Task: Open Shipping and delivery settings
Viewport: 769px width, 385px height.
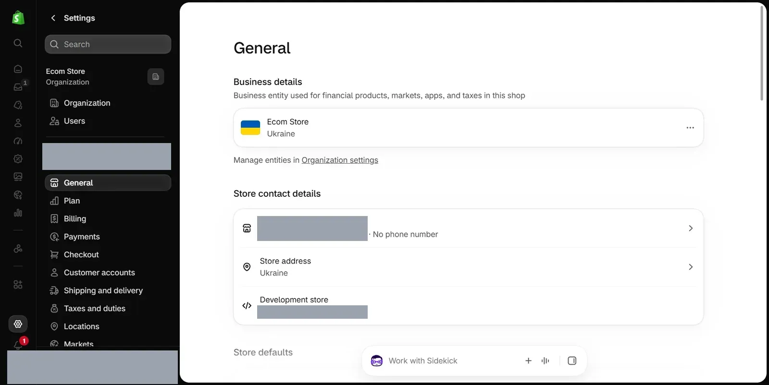Action: (x=108, y=291)
